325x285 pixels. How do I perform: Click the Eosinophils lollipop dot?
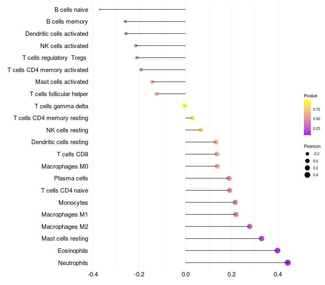[x=277, y=250]
